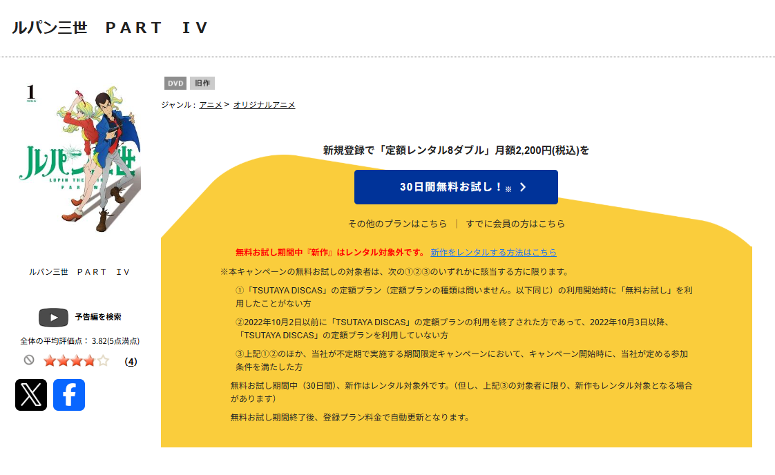775x475 pixels.
Task: Open すでに会員の方はこちら link
Action: [515, 224]
